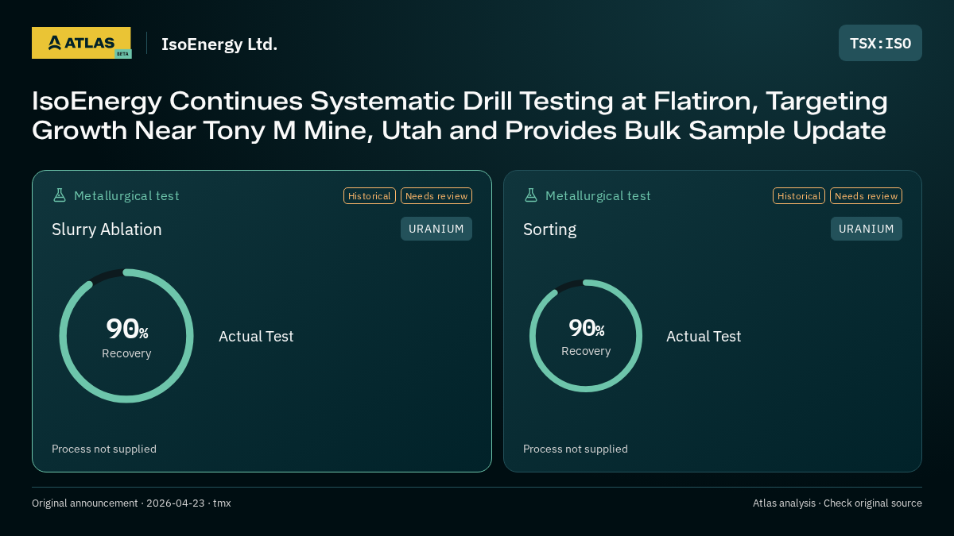Click the Original announcement 2026-04-23 footer text
The image size is (954, 536).
point(131,503)
